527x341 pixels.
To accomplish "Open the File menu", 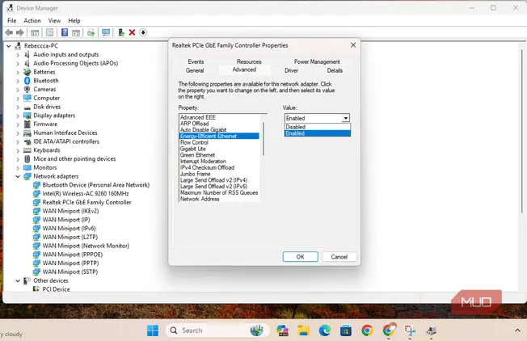I will (12, 21).
